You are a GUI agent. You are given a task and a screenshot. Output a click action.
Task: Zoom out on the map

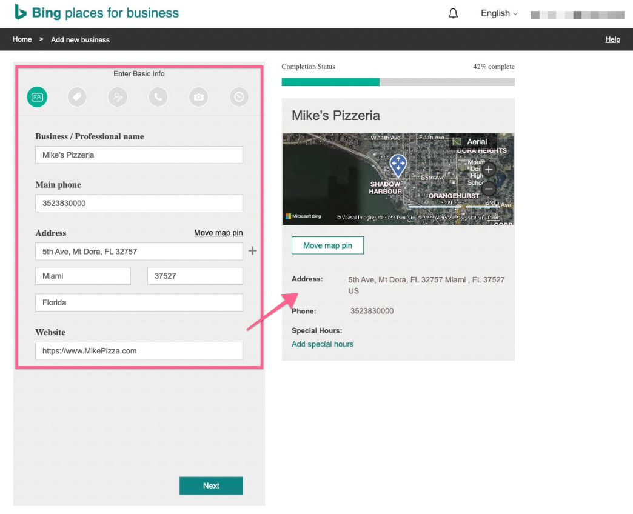coord(489,189)
